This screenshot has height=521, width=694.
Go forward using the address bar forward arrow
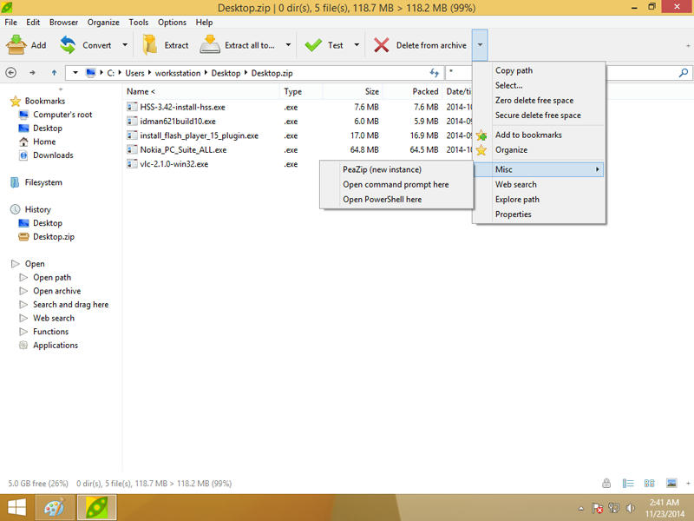pyautogui.click(x=32, y=73)
